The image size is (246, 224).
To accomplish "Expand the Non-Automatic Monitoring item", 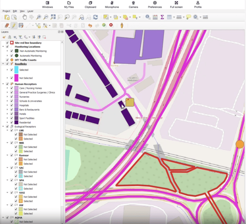I will tap(7, 51).
